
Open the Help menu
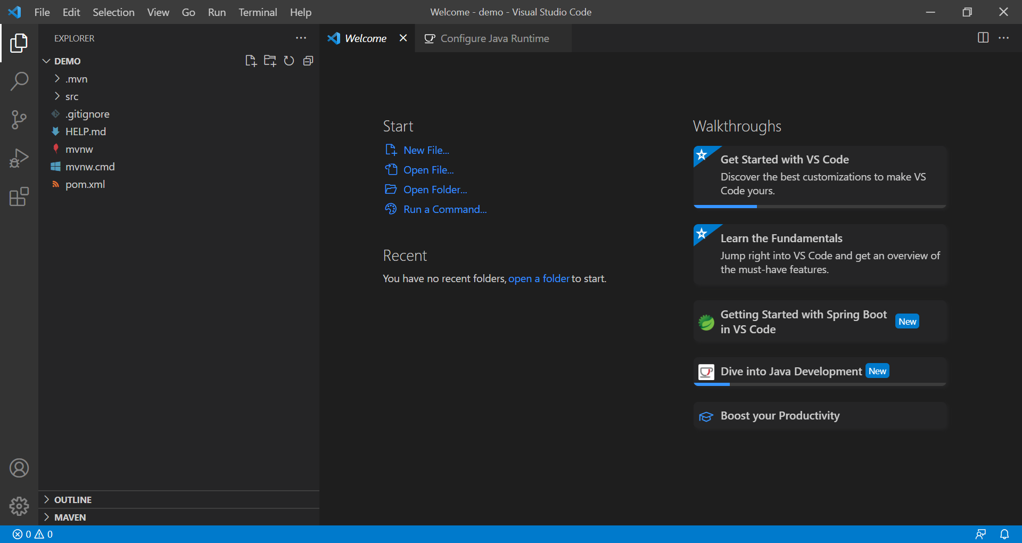click(x=301, y=12)
